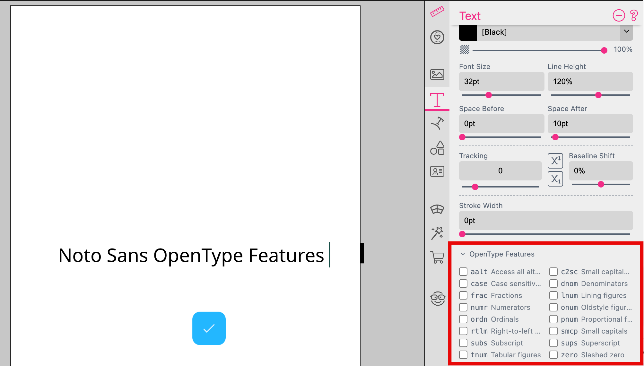Enable onum Oldstyle figures checkbox

[553, 307]
